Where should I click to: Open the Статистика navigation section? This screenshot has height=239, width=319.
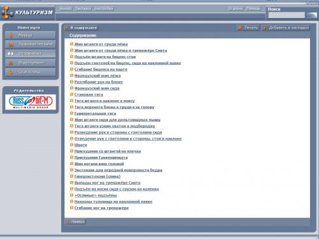[x=31, y=72]
